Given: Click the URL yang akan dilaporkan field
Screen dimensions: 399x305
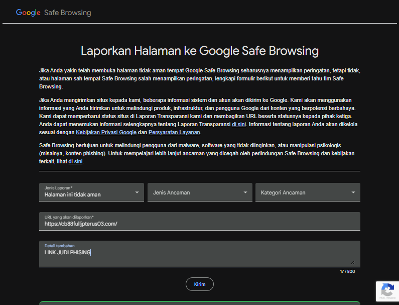Looking at the screenshot, I should (x=200, y=221).
